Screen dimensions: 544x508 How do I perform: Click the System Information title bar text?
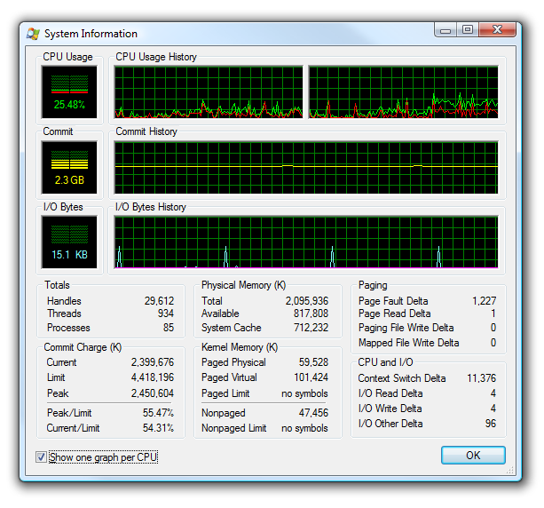(91, 34)
